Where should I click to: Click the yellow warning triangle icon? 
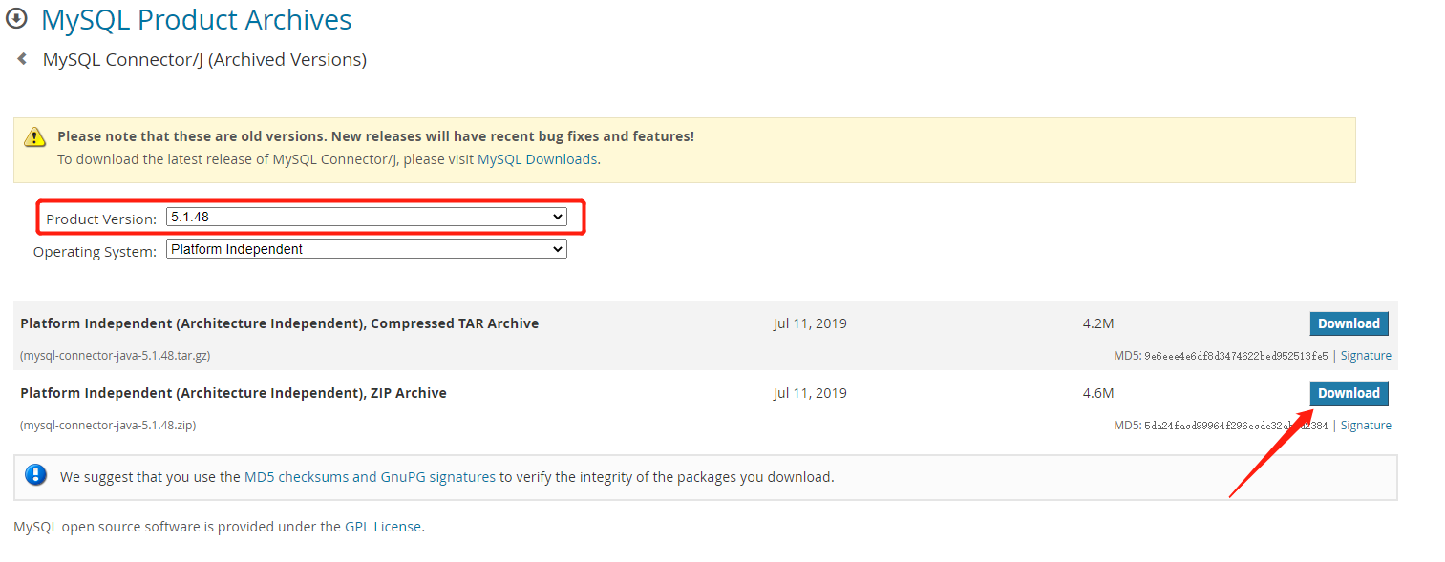coord(35,137)
